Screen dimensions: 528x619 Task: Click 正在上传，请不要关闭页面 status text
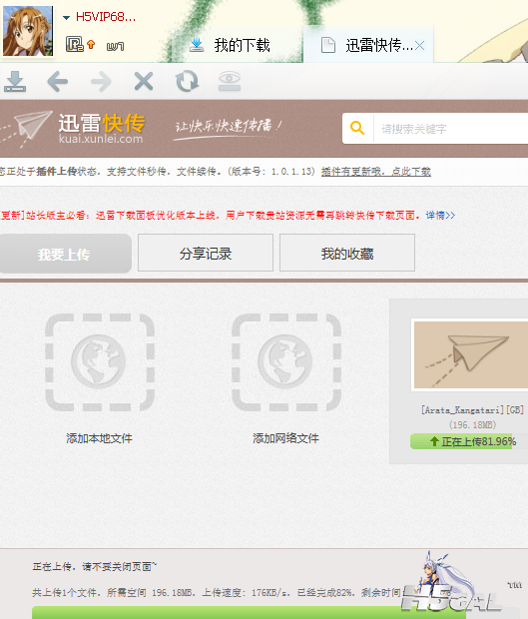point(95,566)
